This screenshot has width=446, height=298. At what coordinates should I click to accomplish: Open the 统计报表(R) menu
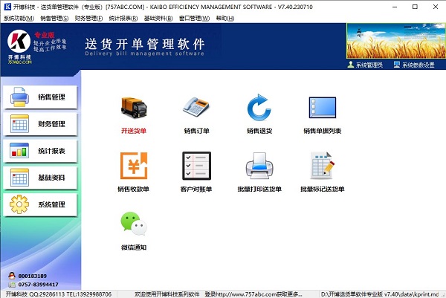tap(123, 18)
